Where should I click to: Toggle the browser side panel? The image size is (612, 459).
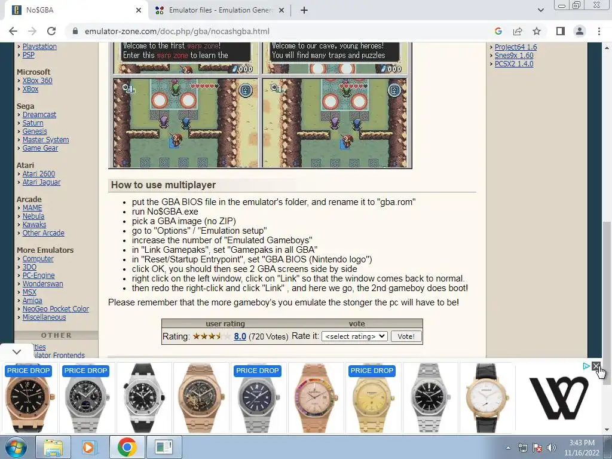pos(561,31)
